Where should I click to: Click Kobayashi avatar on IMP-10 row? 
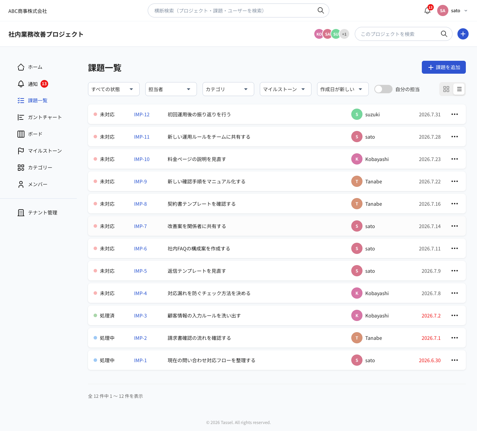[x=357, y=159]
